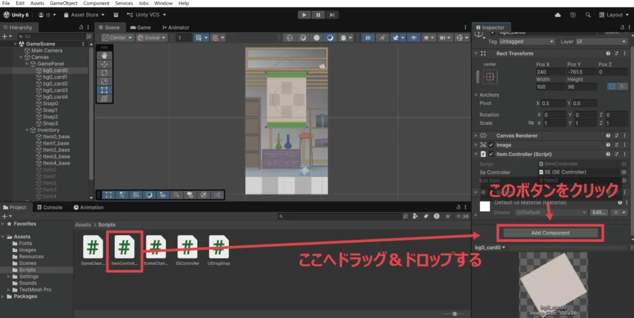Open the ItemController script asset

125,247
